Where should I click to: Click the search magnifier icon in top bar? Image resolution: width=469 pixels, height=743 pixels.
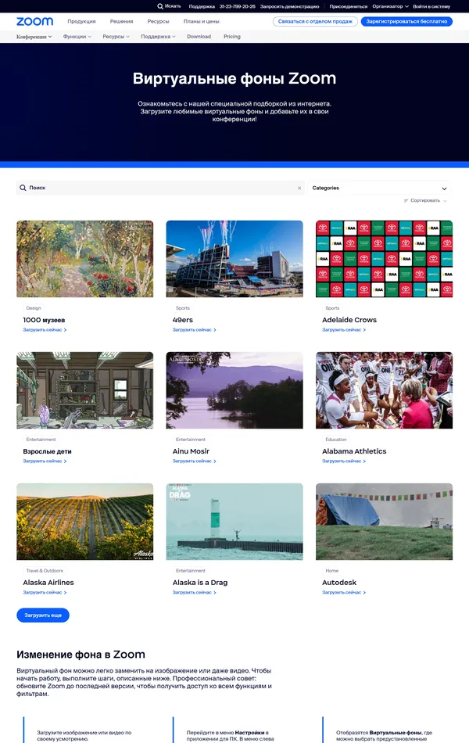point(160,6)
